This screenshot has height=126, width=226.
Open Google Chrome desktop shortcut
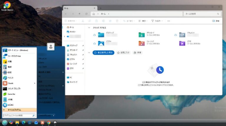coord(7,6)
